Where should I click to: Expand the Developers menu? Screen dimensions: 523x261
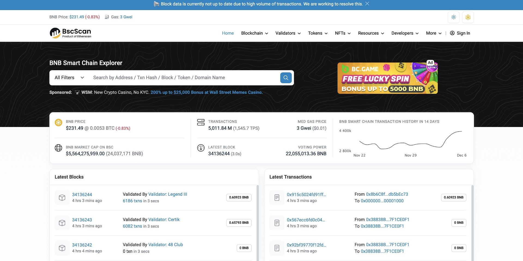pyautogui.click(x=405, y=33)
